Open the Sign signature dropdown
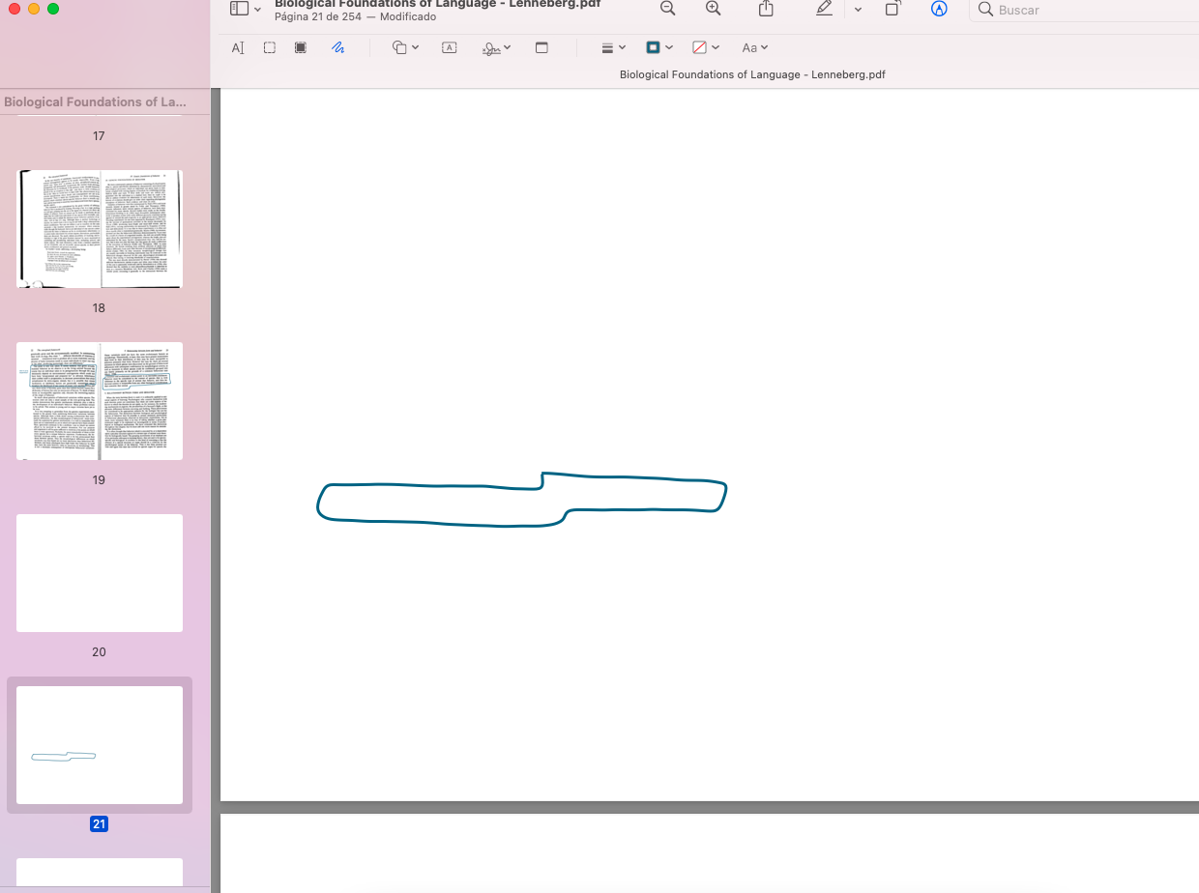This screenshot has width=1199, height=893. coord(496,47)
